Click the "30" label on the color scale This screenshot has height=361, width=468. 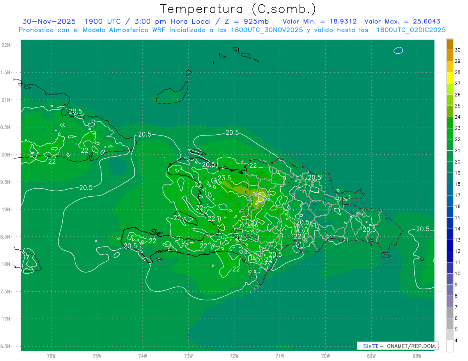pos(458,50)
